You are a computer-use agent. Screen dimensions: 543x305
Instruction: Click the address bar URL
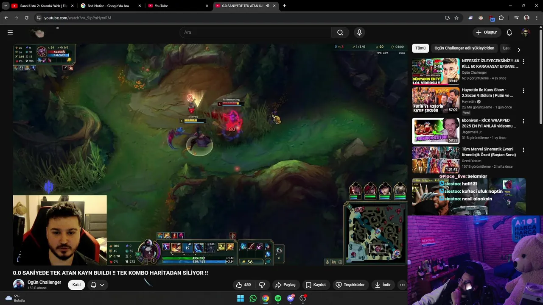tap(78, 18)
